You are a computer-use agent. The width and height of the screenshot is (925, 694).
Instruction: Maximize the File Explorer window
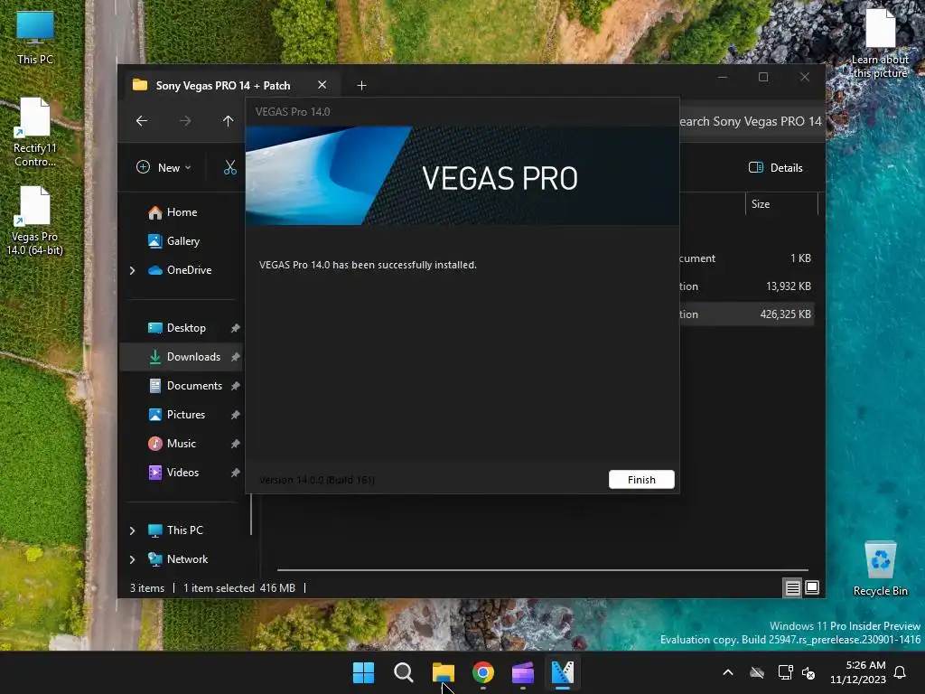click(x=763, y=78)
